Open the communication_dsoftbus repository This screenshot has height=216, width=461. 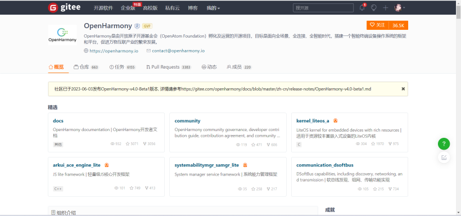(325, 165)
